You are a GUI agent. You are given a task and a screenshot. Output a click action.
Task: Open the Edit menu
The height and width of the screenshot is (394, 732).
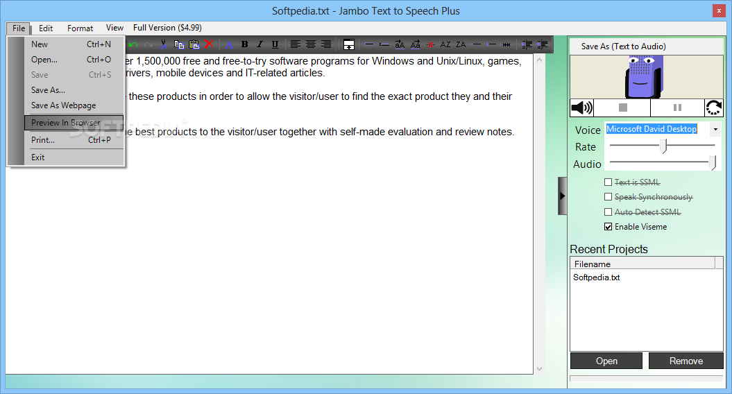(46, 28)
